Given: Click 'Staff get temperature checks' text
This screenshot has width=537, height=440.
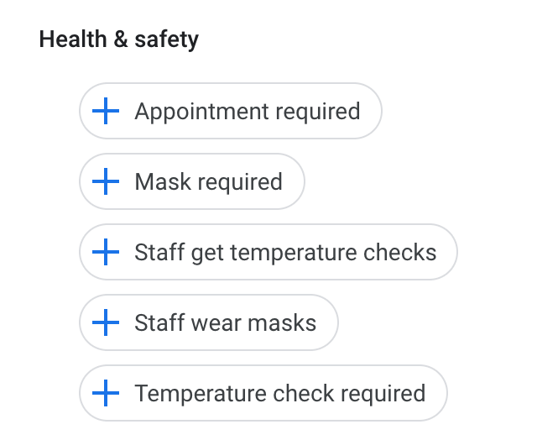Looking at the screenshot, I should 285,254.
